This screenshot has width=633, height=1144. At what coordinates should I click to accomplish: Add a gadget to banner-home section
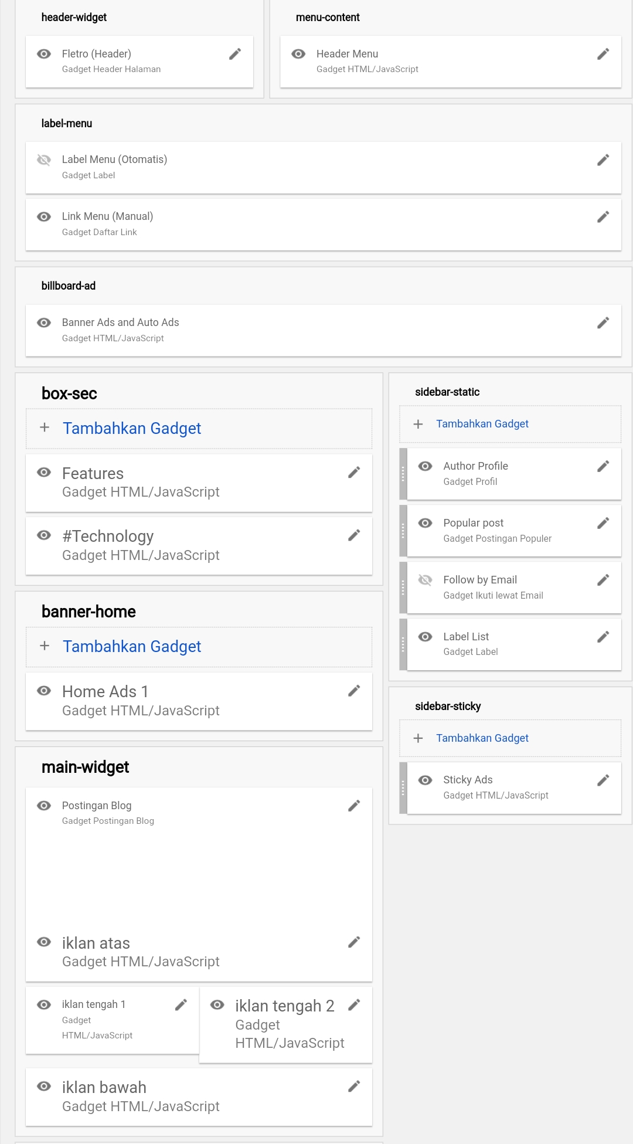pos(132,647)
